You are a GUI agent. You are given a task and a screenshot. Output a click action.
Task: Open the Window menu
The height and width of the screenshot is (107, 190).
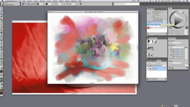click(74, 1)
